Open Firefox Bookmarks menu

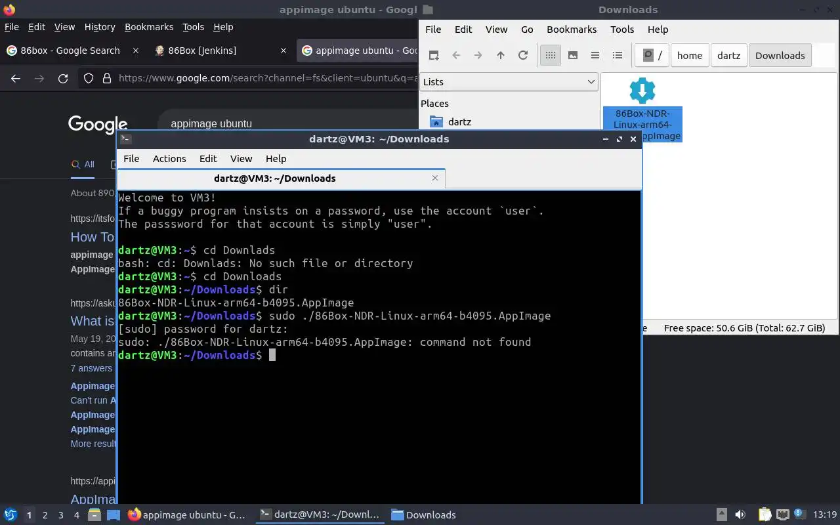coord(149,27)
